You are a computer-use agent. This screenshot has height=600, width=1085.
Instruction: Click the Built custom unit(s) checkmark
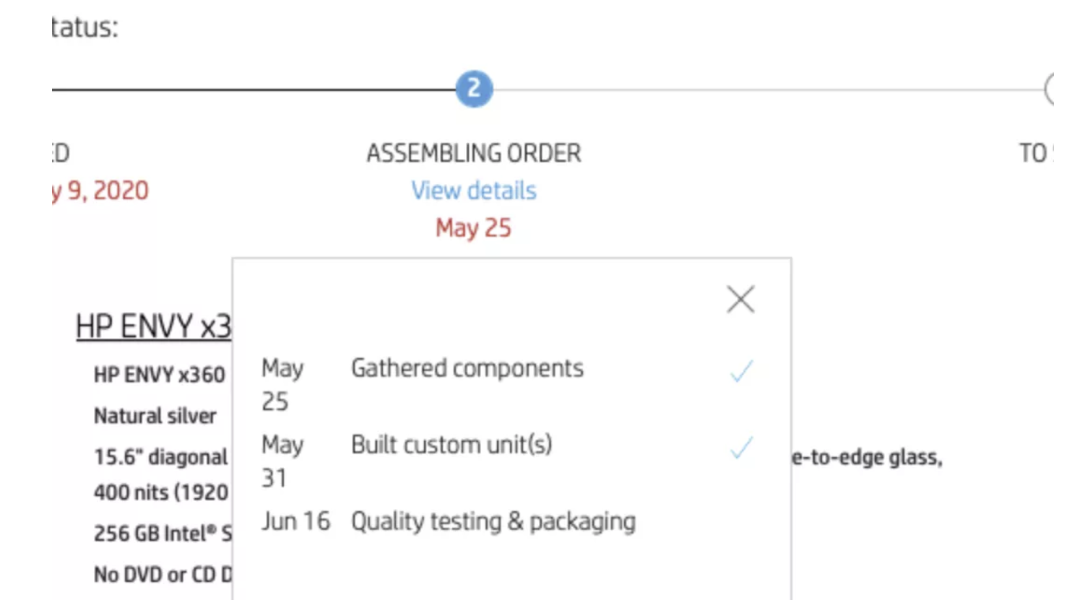(741, 448)
